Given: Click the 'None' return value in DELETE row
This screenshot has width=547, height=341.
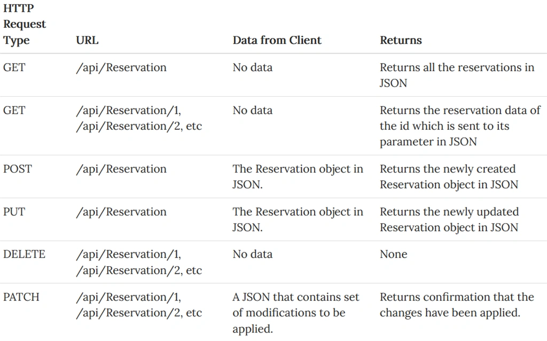Looking at the screenshot, I should (x=394, y=254).
